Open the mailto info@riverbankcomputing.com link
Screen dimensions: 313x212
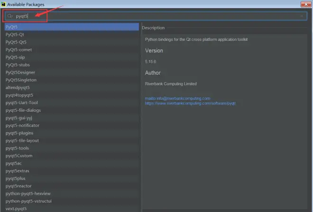(177, 98)
